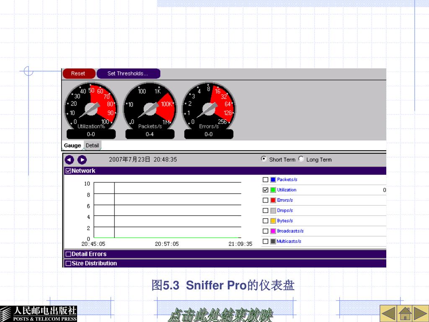Viewport: 429px width, 322px height.
Task: Click the 21:09:35 time axis label
Action: coord(240,244)
